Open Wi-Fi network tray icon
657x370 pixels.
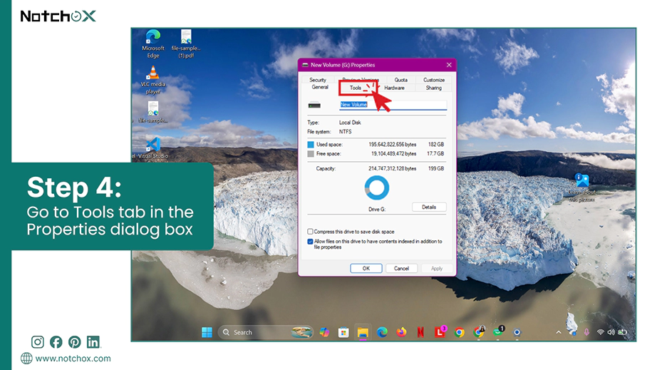coord(601,332)
